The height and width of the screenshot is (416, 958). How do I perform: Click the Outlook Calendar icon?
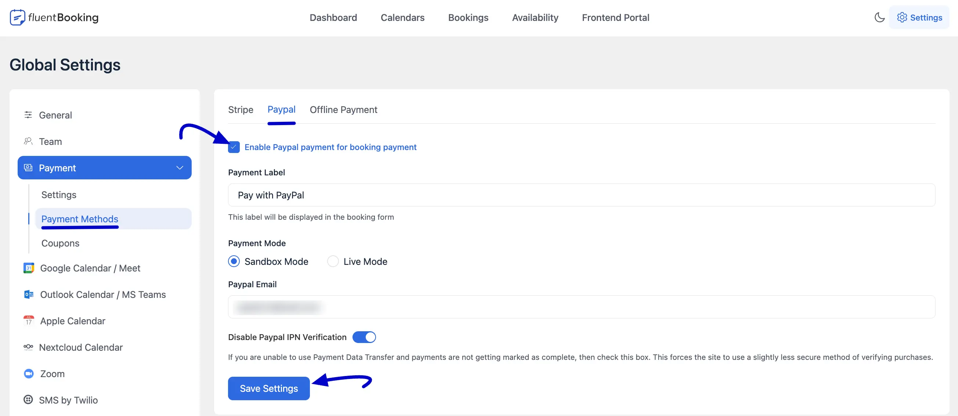click(x=29, y=294)
